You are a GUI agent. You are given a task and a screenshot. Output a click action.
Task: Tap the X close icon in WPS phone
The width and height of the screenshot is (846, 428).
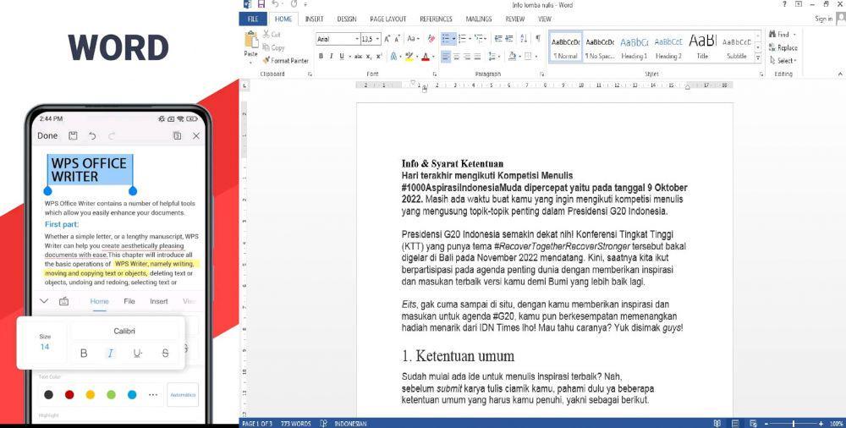(196, 136)
